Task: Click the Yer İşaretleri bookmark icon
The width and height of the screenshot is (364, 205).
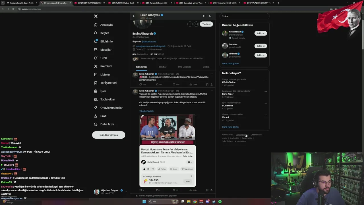Action: point(96,83)
